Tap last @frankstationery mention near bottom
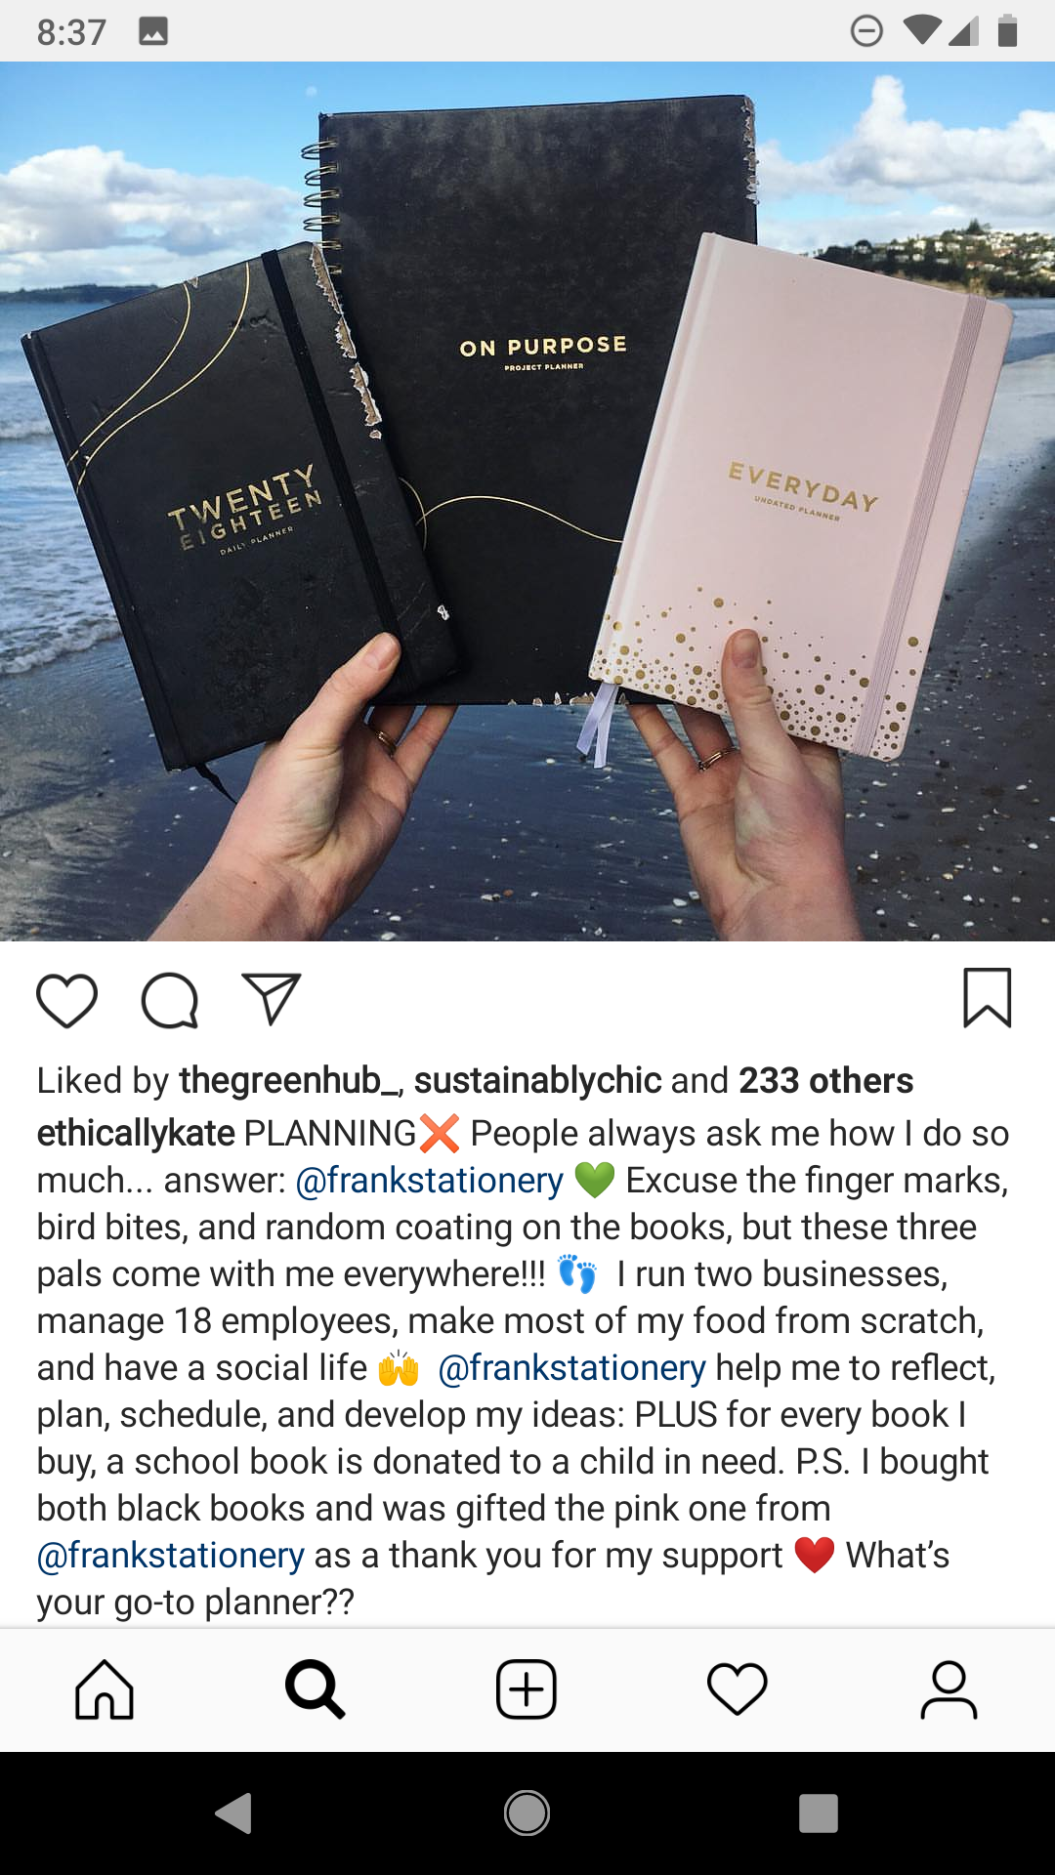1055x1875 pixels. click(171, 1555)
